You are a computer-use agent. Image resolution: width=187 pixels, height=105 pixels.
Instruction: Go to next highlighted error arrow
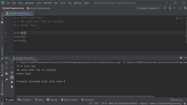coord(186,18)
